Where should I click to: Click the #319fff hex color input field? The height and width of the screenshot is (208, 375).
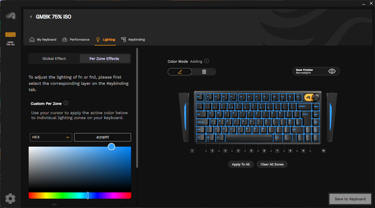pos(103,137)
